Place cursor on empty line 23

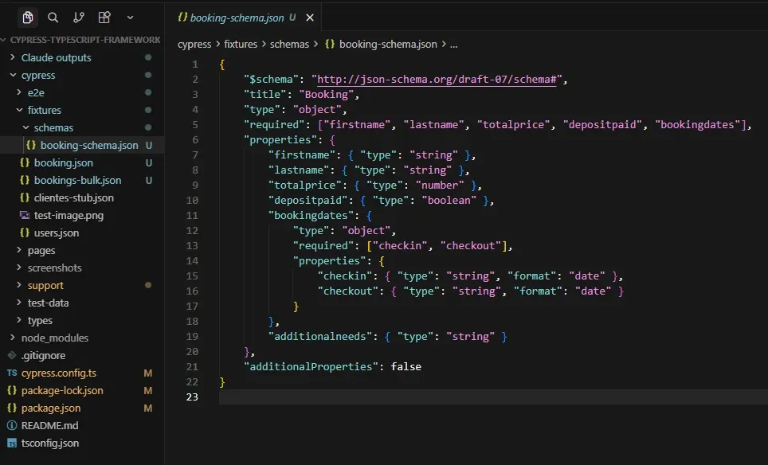(x=493, y=397)
